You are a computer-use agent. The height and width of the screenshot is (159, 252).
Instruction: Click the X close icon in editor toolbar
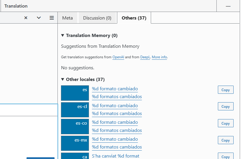pos(26,18)
